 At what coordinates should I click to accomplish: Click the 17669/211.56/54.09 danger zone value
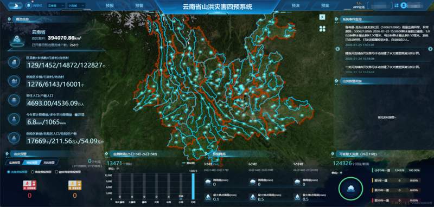click(x=65, y=141)
